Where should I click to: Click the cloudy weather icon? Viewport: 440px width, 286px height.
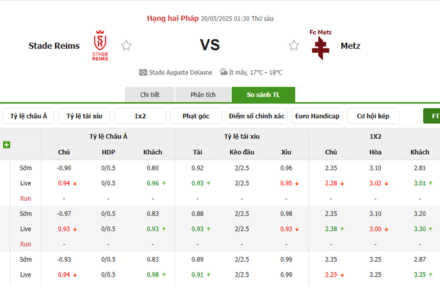223,72
